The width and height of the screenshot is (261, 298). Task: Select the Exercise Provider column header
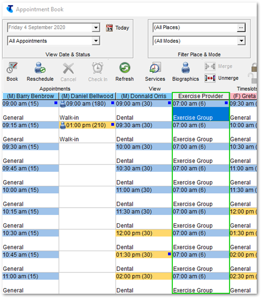pos(201,96)
